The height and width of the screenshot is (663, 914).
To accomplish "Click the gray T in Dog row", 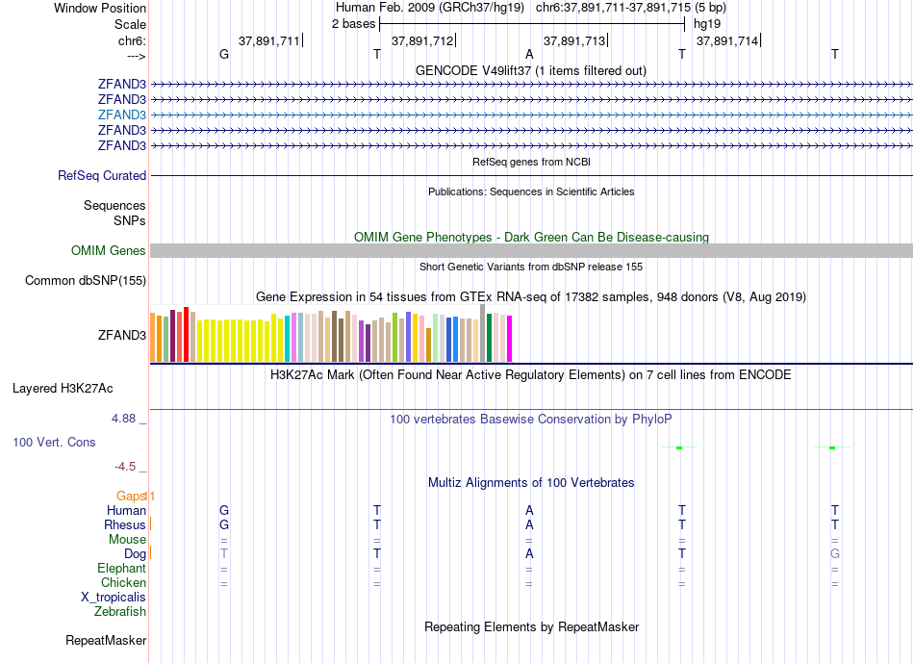I will 224,554.
